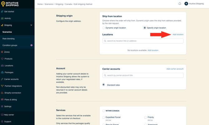Click Add carrier account link

(175, 69)
